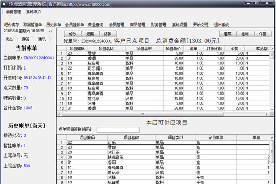
Task: Collapse the left panel with the << arrows
Action: (x=51, y=31)
